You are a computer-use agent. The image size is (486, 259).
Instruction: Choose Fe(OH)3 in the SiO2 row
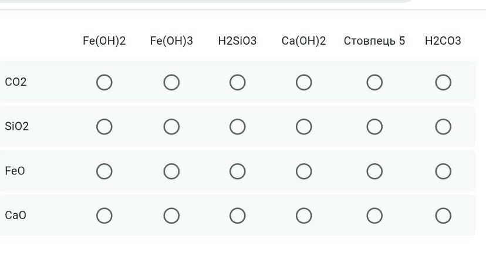(x=171, y=127)
